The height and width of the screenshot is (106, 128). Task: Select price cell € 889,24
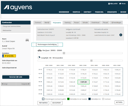pyautogui.click(x=118, y=70)
